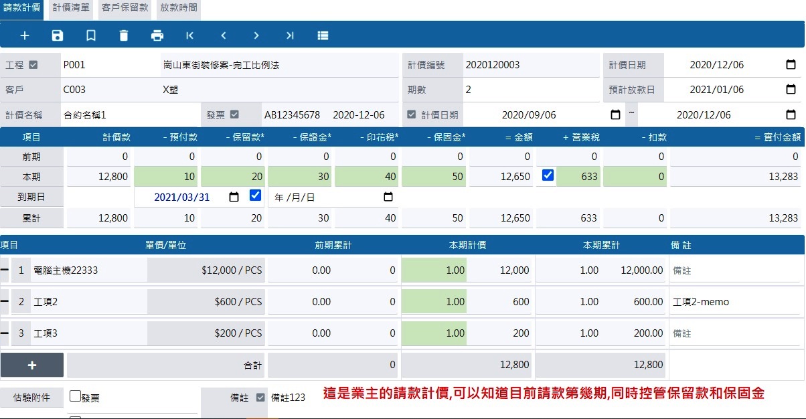Image resolution: width=806 pixels, height=419 pixels.
Task: Jump to first record
Action: tap(190, 35)
